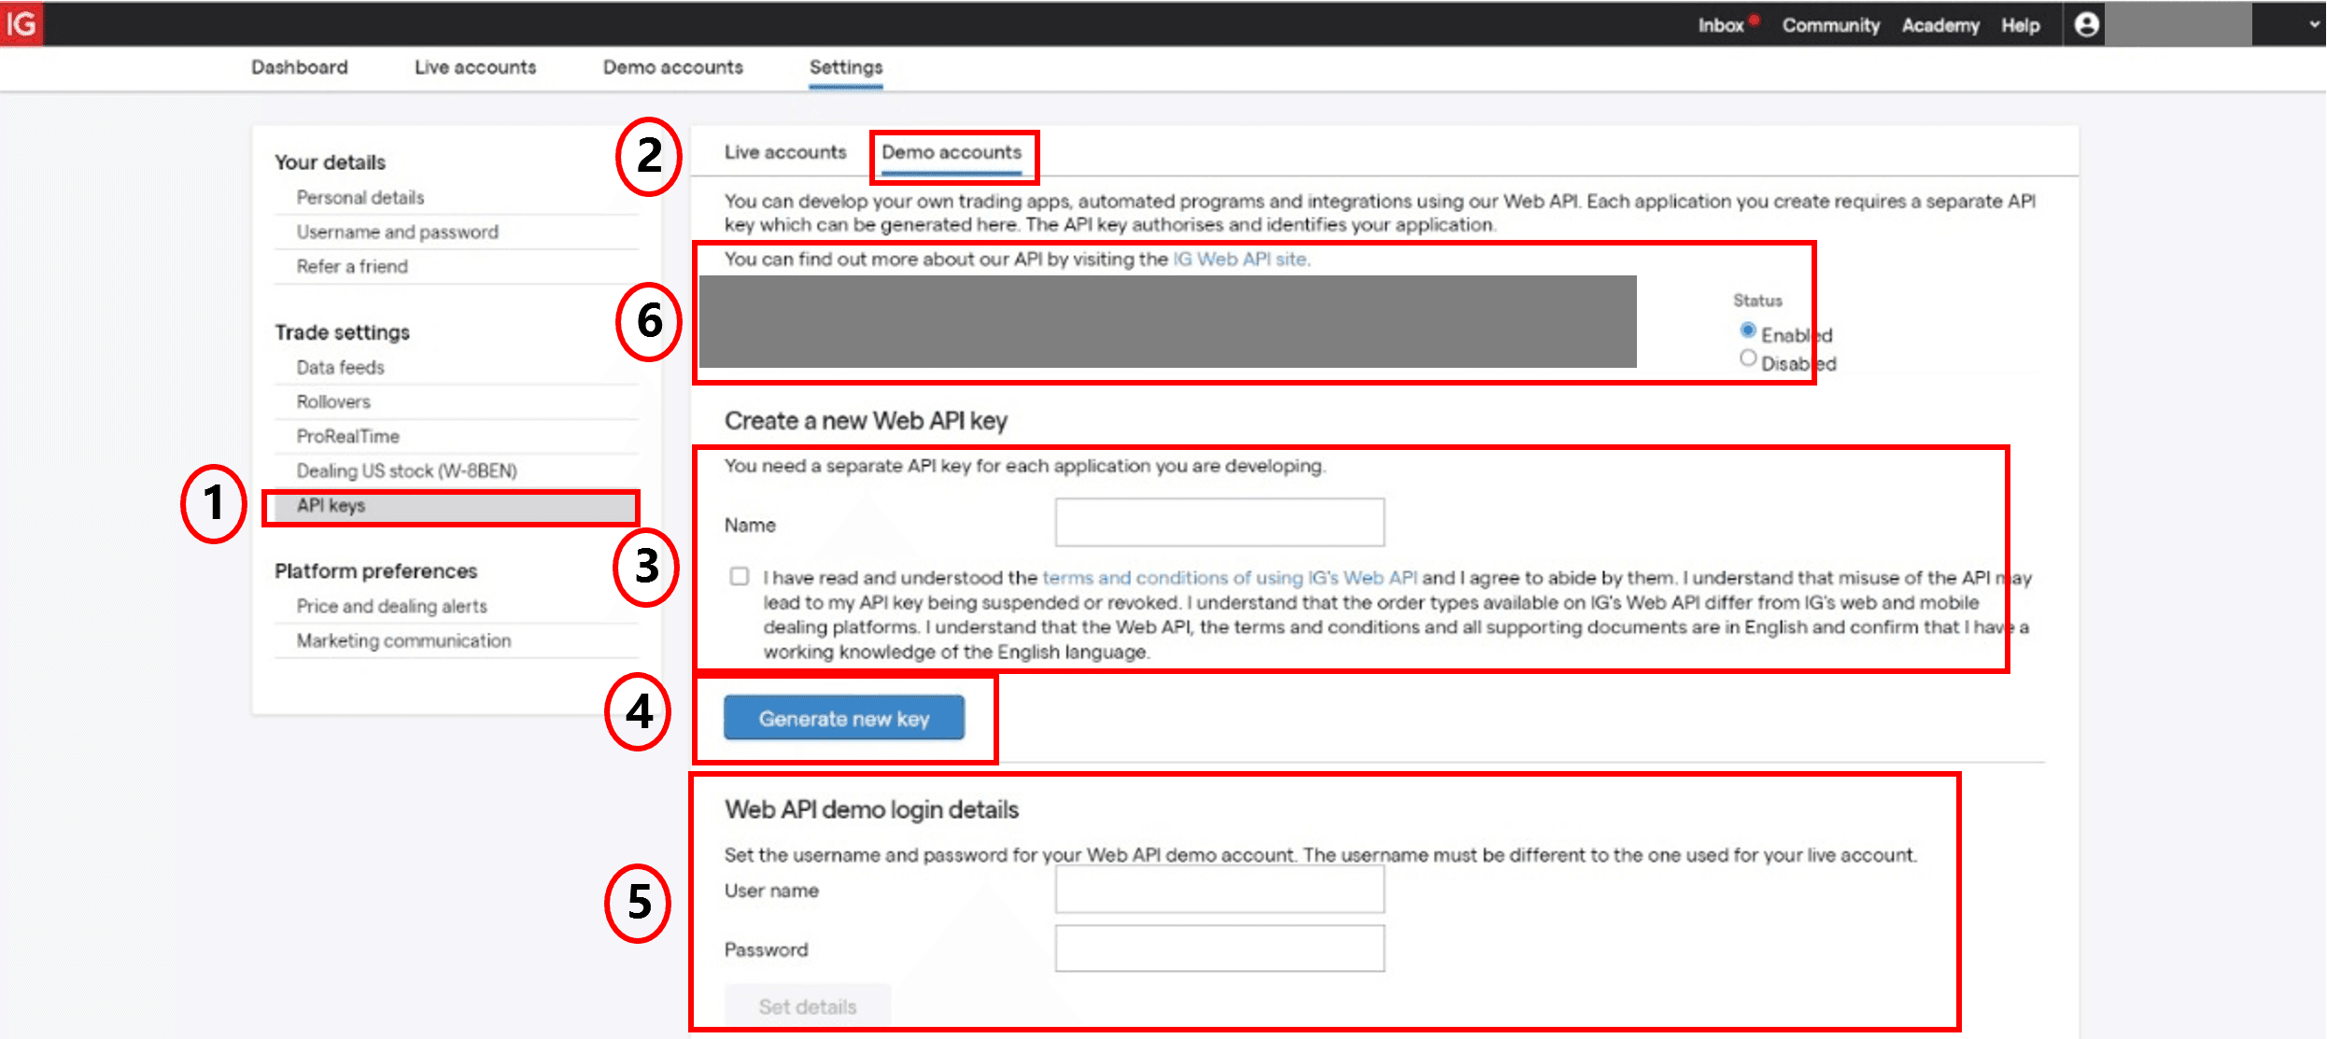
Task: Click the demo Password field
Action: pyautogui.click(x=1220, y=948)
